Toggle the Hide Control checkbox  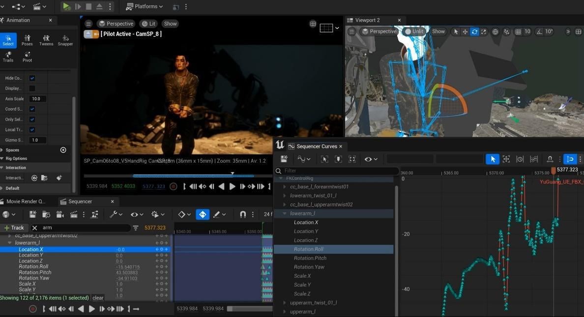pos(32,78)
